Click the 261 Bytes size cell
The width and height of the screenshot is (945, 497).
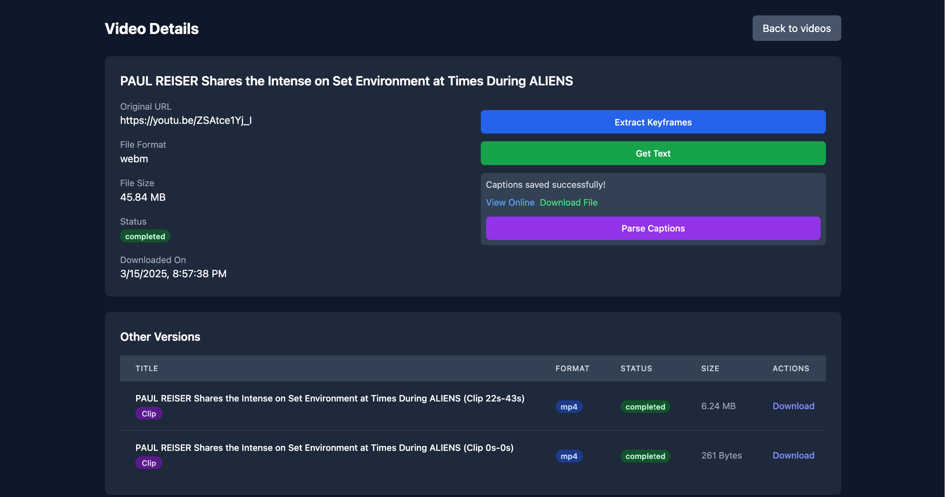721,455
